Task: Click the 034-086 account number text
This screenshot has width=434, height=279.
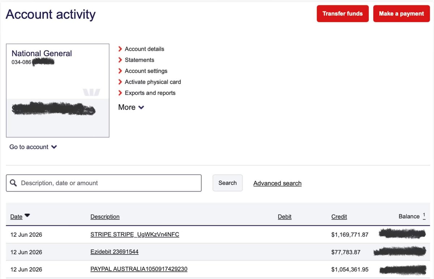Action: click(21, 62)
